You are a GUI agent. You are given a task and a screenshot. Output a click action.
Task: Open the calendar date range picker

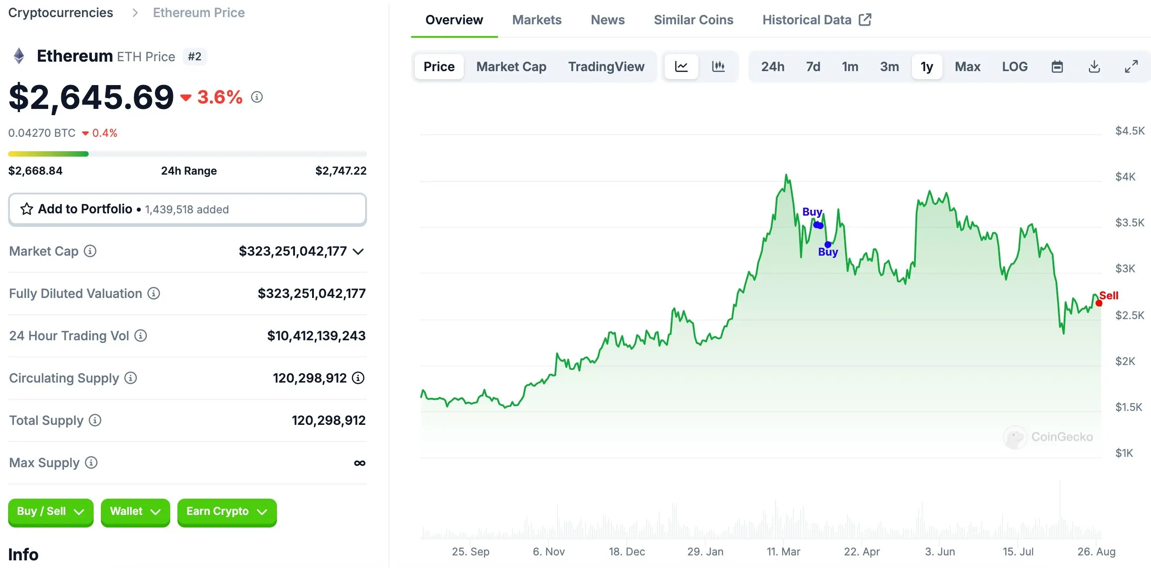tap(1057, 67)
